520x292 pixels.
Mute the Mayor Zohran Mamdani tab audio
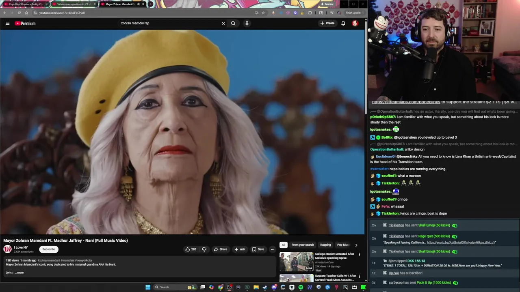click(x=138, y=4)
